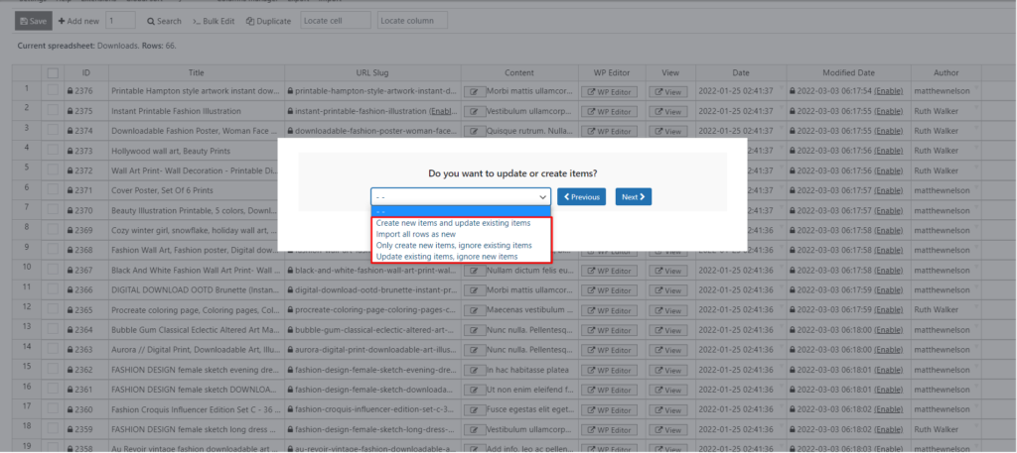Click the View button in row 18
Screen dimensions: 1017x453
tap(668, 429)
